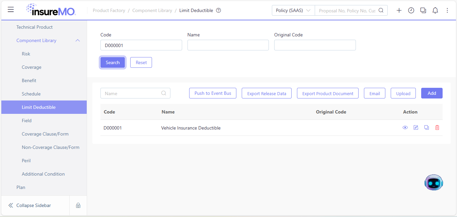Open help icon beside Limit Deductible breadcrumb
The height and width of the screenshot is (217, 457).
pos(219,10)
